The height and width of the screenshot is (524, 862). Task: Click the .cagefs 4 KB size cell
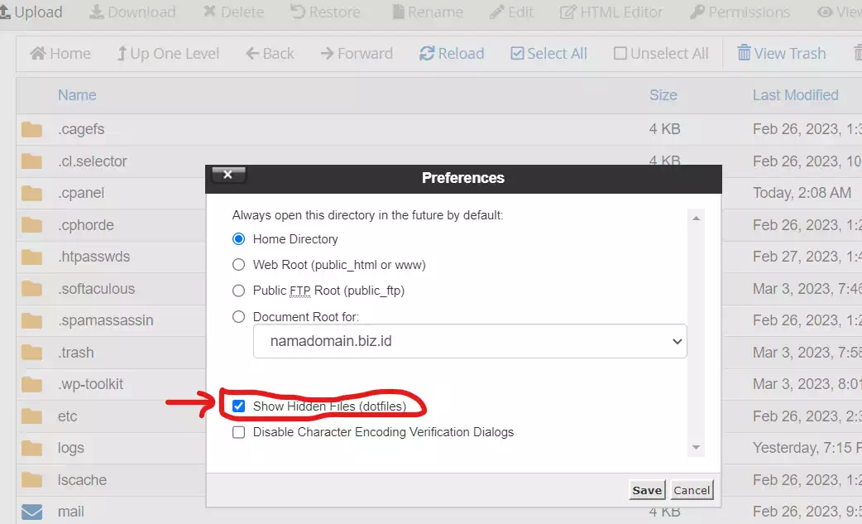click(x=664, y=129)
